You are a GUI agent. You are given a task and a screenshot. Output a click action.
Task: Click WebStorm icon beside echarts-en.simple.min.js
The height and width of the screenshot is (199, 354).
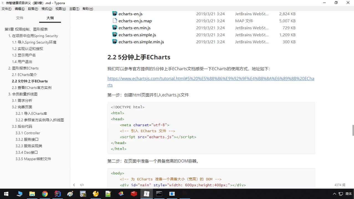coord(115,41)
